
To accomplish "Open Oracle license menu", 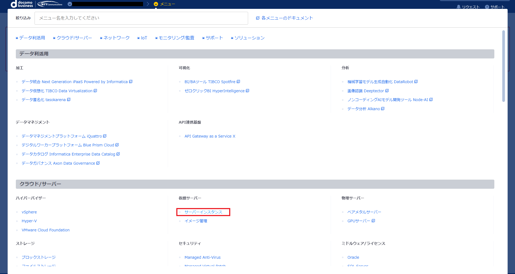I will [353, 257].
